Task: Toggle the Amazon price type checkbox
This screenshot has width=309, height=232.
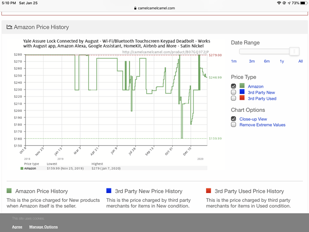Action: [x=233, y=86]
